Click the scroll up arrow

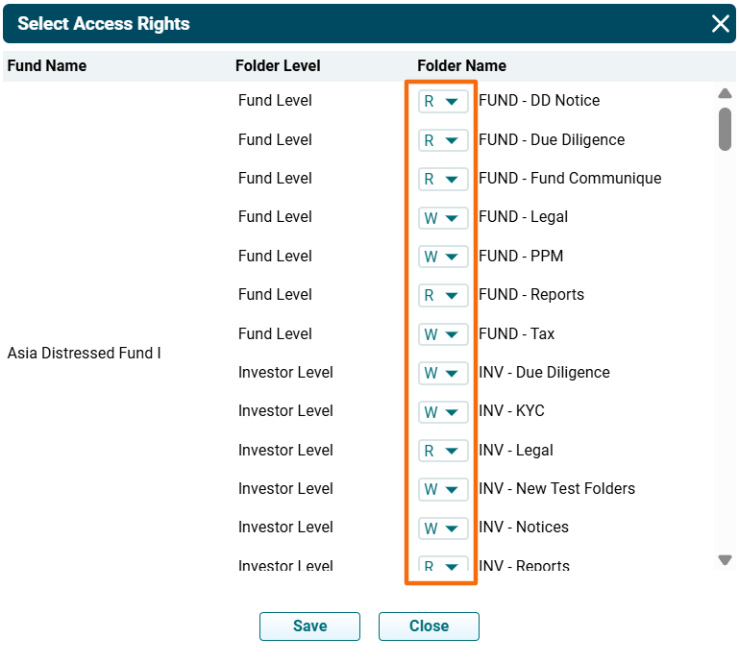click(726, 93)
